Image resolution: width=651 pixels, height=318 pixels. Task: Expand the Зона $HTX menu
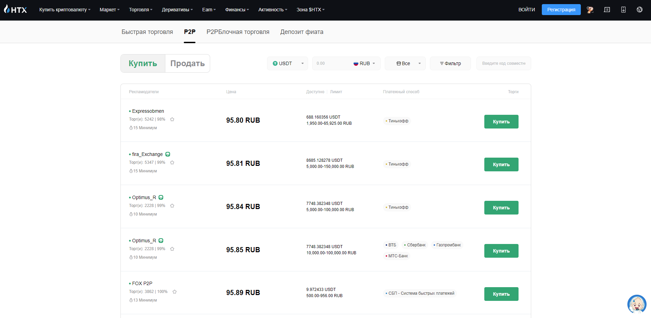point(310,10)
